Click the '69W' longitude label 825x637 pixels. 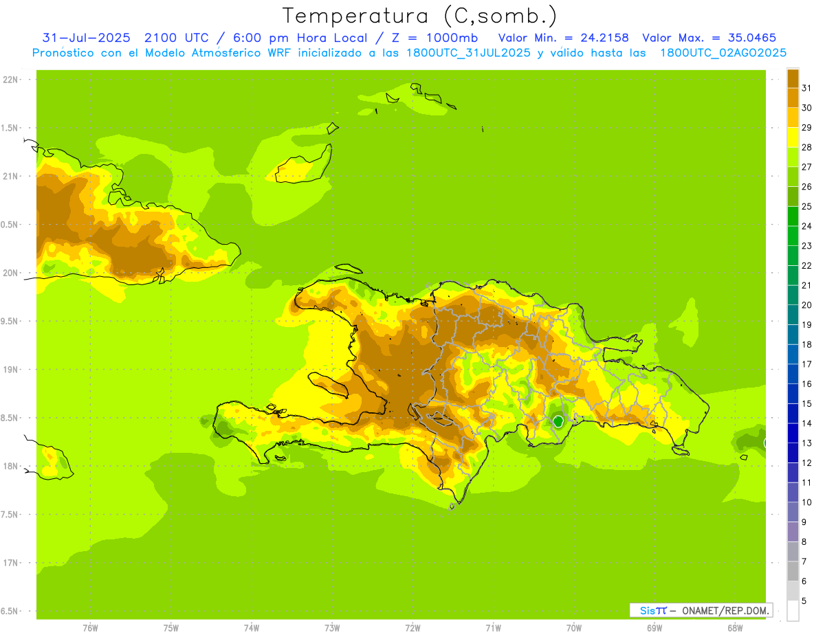click(x=654, y=628)
